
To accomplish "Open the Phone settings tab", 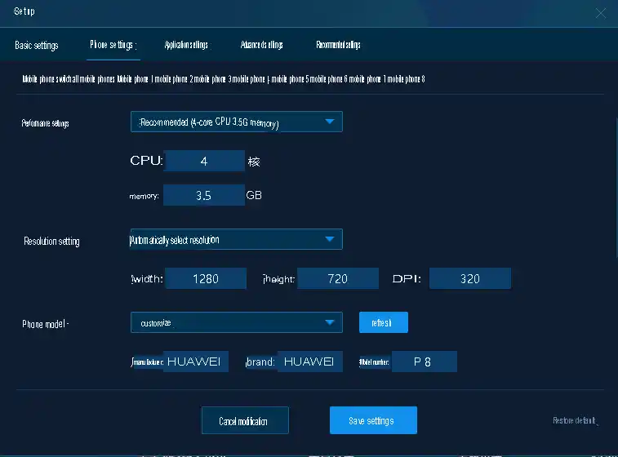I will point(113,45).
